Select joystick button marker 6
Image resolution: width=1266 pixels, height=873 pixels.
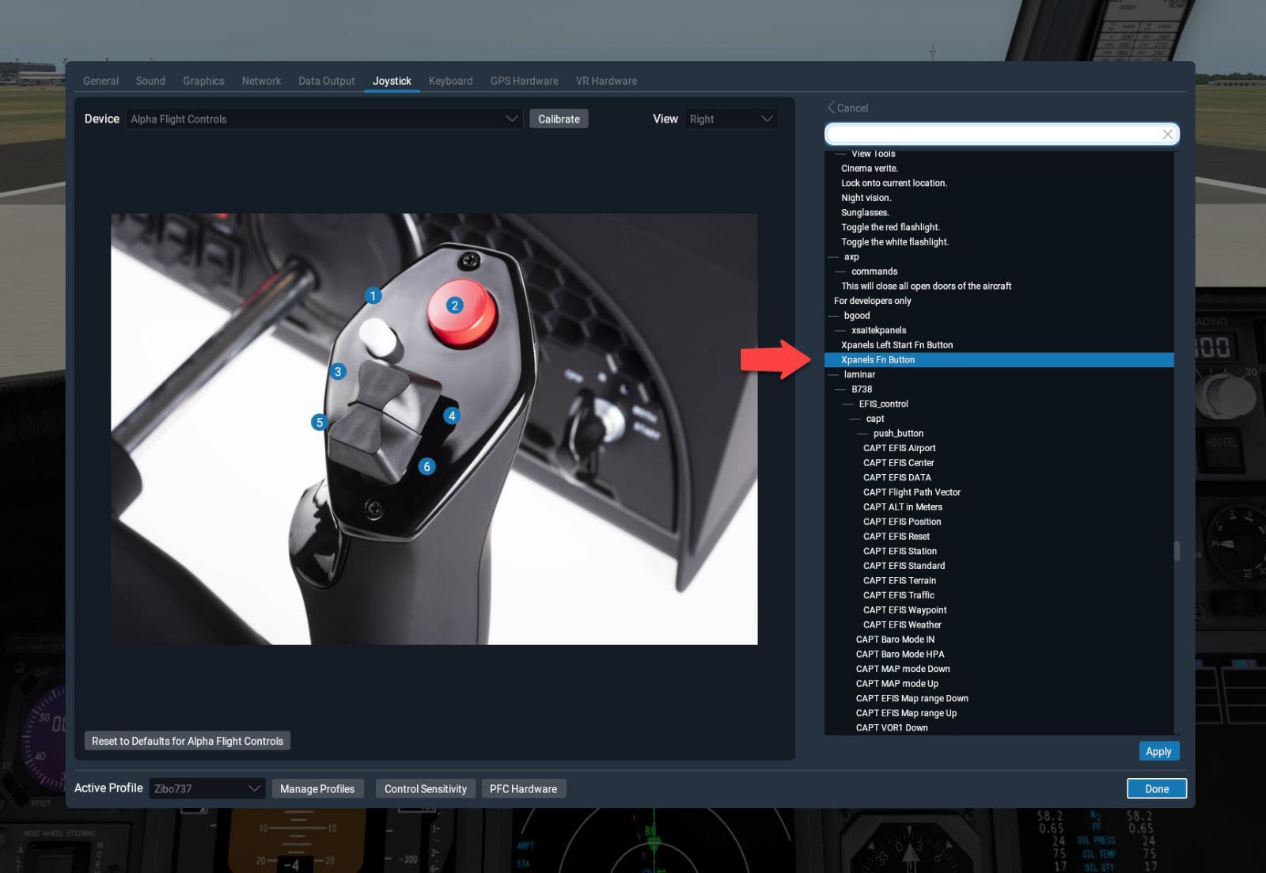[x=426, y=467]
